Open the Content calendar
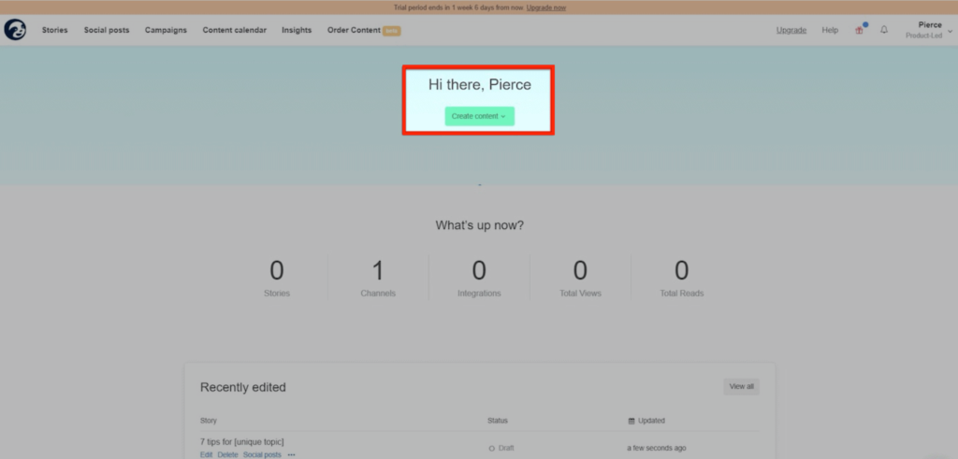Screen dimensions: 958x459 (235, 30)
